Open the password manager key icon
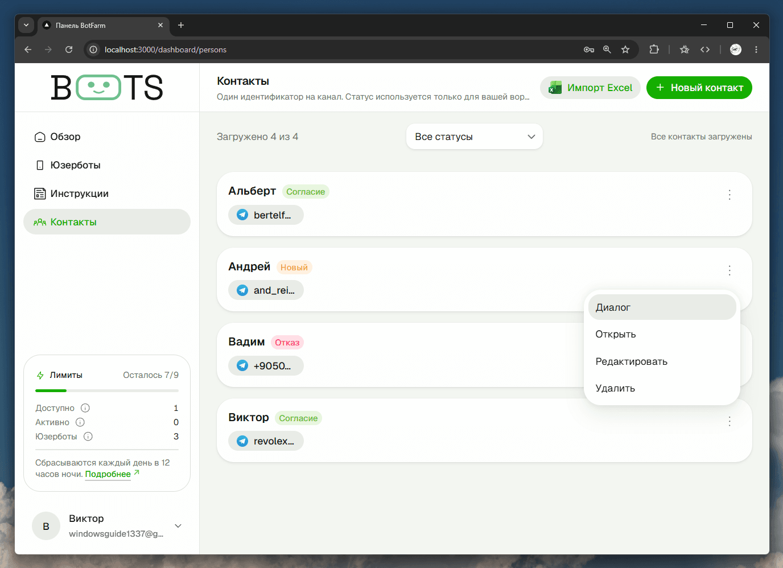 click(589, 50)
